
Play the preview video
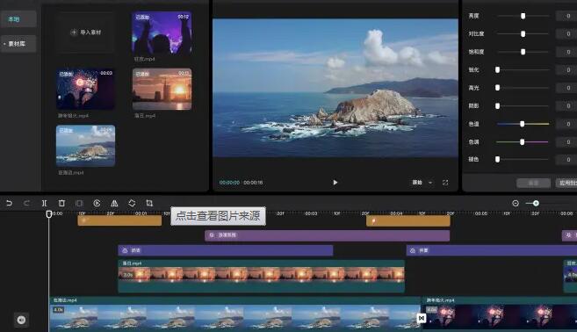pyautogui.click(x=335, y=183)
